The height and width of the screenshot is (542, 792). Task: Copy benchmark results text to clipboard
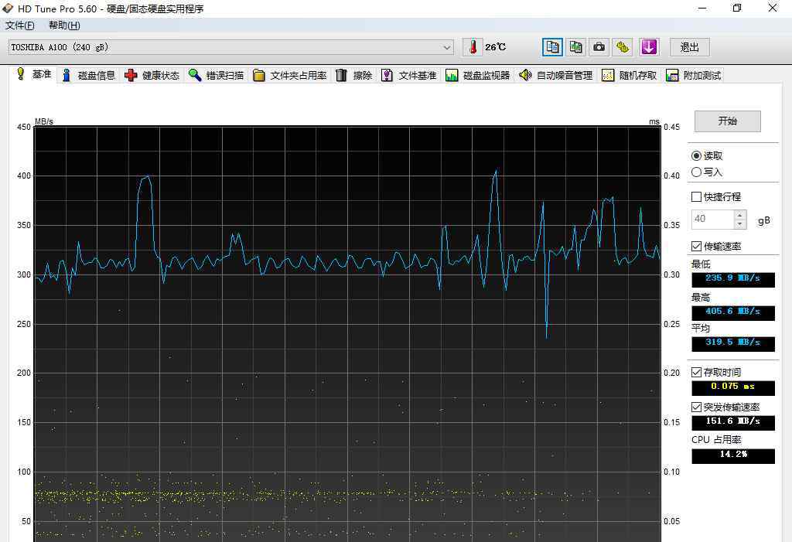tap(552, 47)
